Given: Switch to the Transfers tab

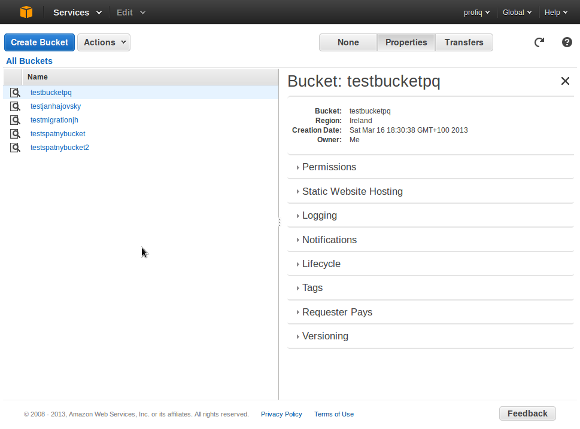Looking at the screenshot, I should (464, 42).
